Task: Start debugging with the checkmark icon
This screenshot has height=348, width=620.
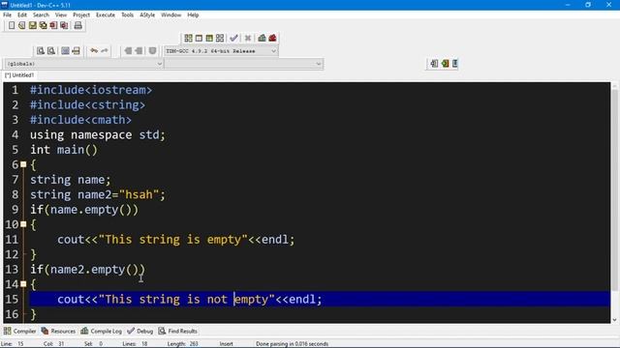Action: [x=233, y=38]
